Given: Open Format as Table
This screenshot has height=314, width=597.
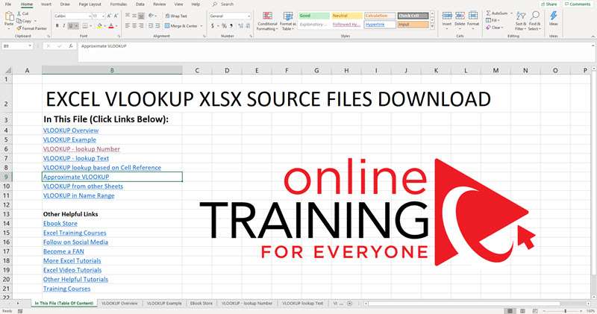Looking at the screenshot, I should 287,22.
